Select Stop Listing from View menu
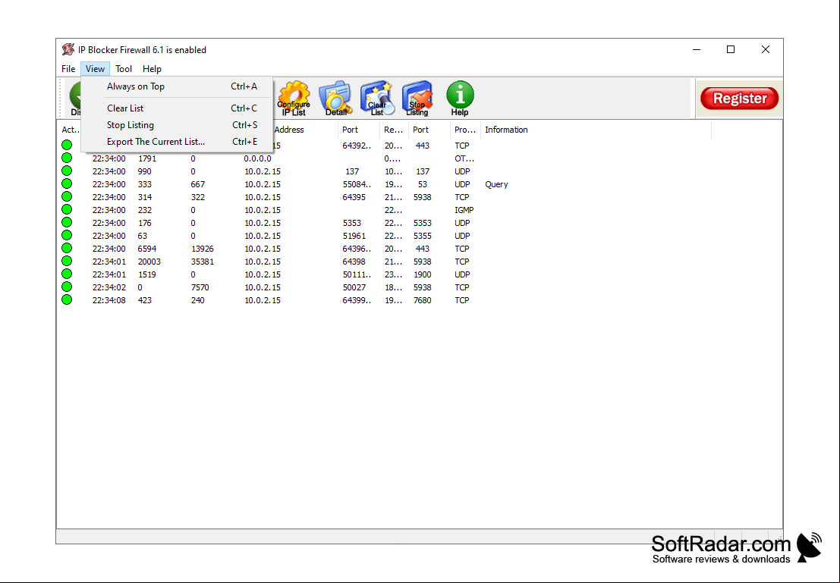This screenshot has height=583, width=840. (178, 125)
